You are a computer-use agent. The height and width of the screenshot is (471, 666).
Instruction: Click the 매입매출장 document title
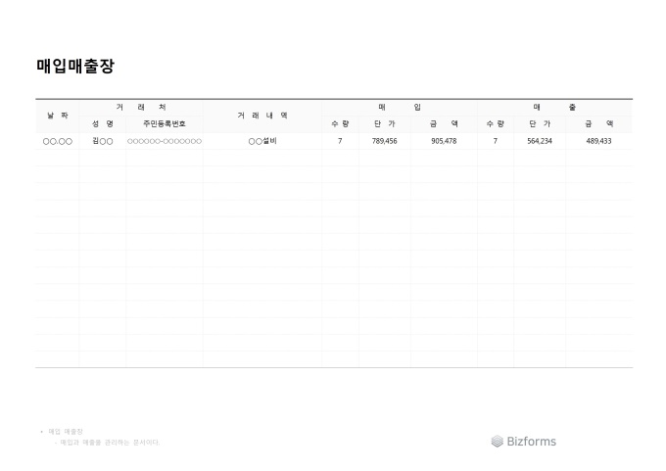(75, 67)
